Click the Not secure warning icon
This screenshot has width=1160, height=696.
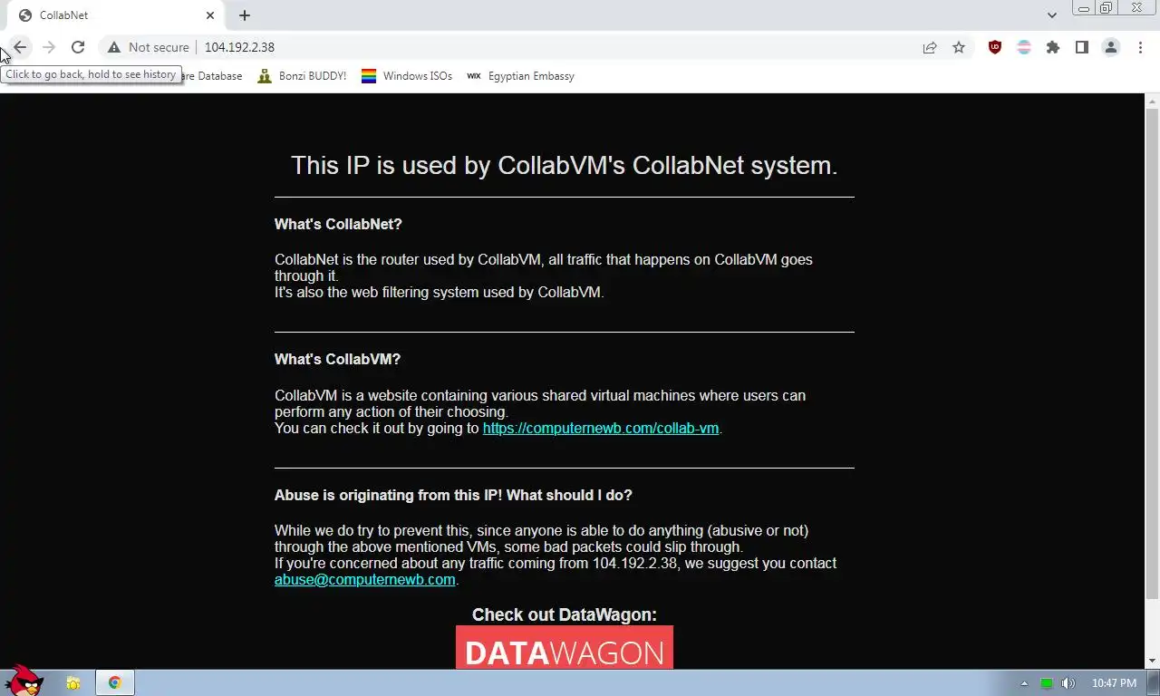(114, 47)
